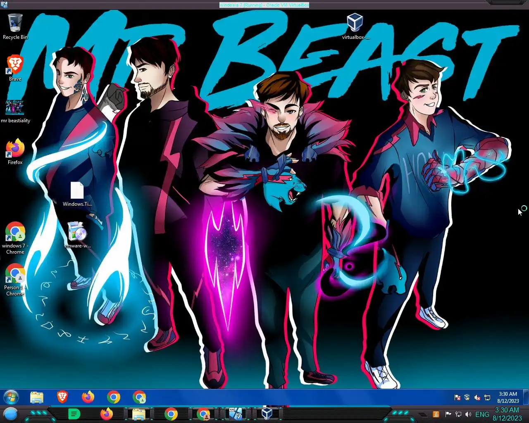Screen dimensions: 529x423
Task: Click Show desktop button on guest taskbar
Action: tap(526, 397)
